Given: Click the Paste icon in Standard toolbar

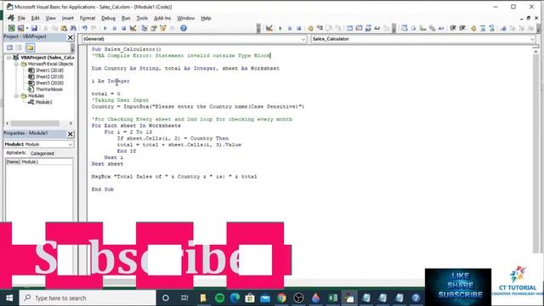Looking at the screenshot, I should [x=64, y=28].
